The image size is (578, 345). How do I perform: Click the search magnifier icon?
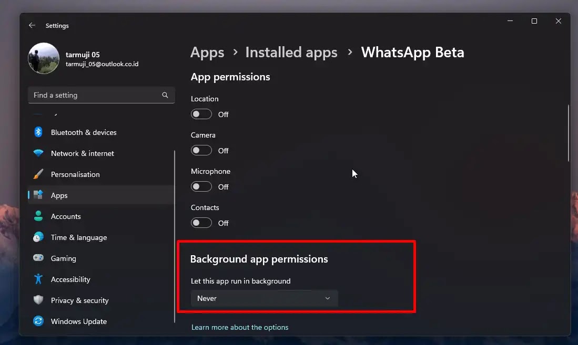(165, 95)
